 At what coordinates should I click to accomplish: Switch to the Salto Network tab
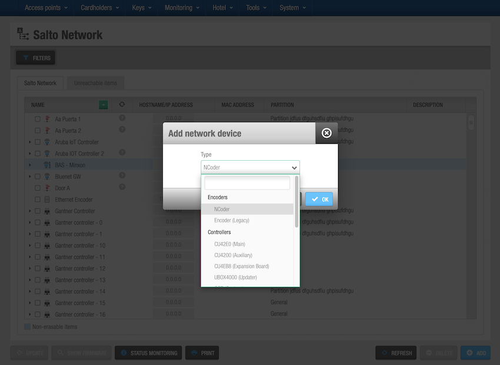point(40,83)
